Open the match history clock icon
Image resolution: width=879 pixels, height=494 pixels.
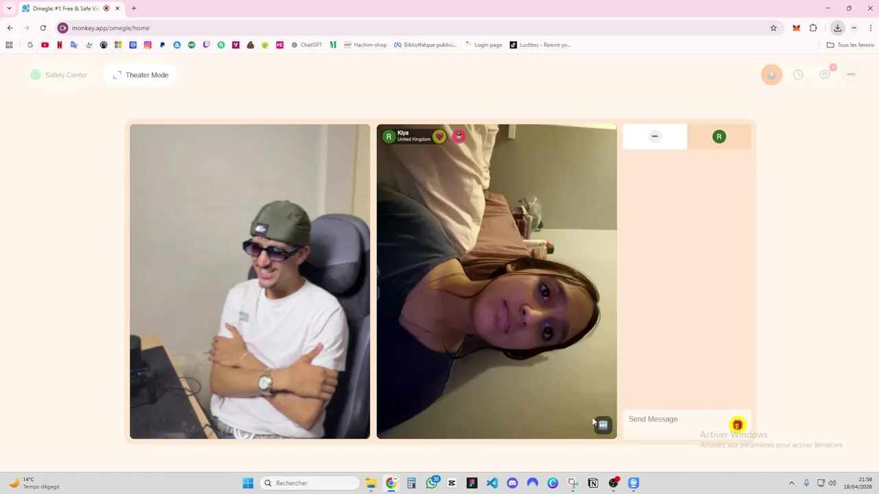pyautogui.click(x=798, y=75)
